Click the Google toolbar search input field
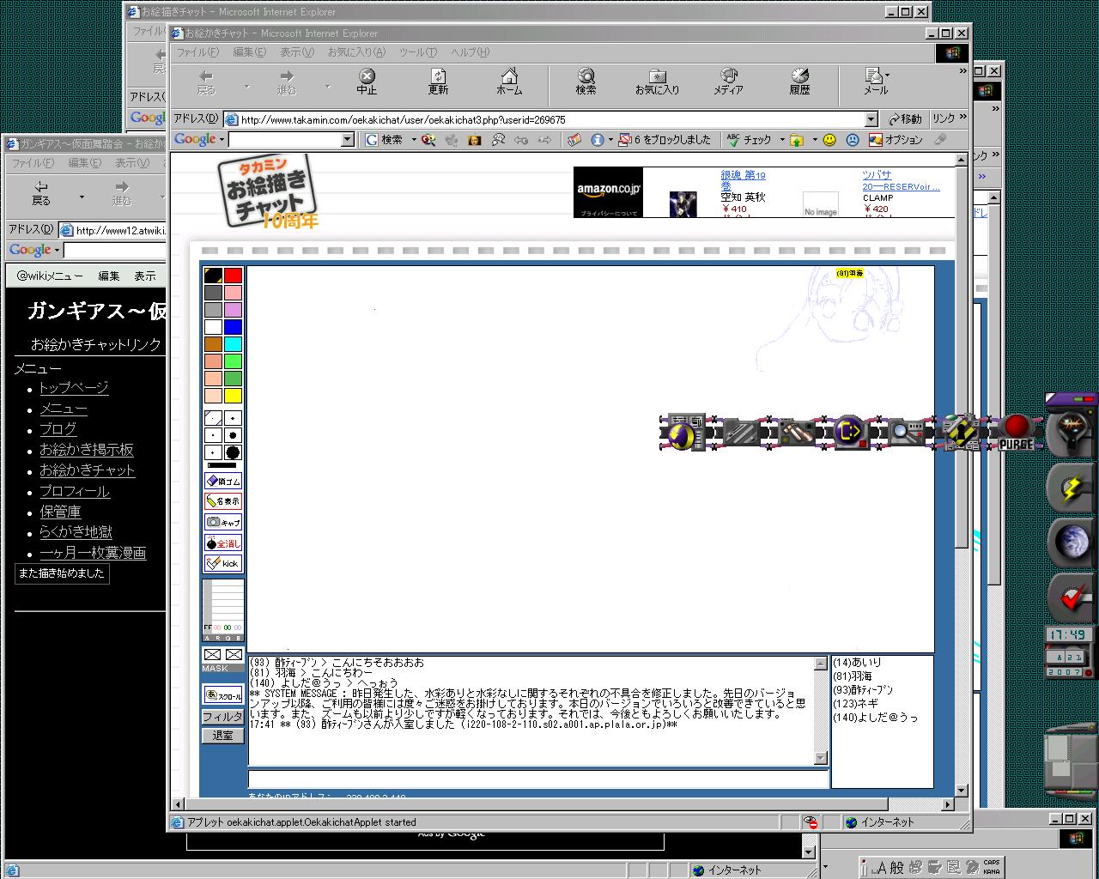1099x879 pixels. (x=285, y=140)
